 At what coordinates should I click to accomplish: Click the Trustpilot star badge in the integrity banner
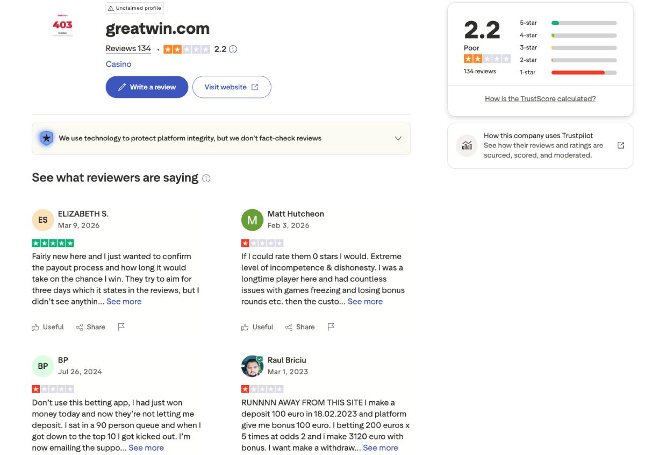pyautogui.click(x=46, y=138)
